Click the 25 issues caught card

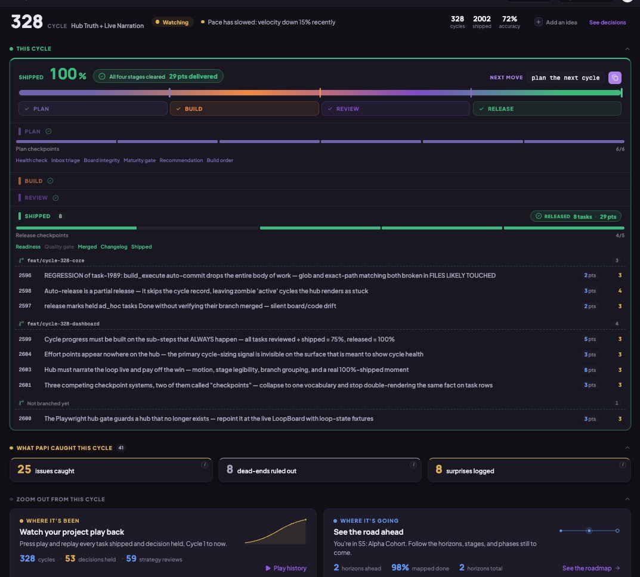click(x=111, y=470)
